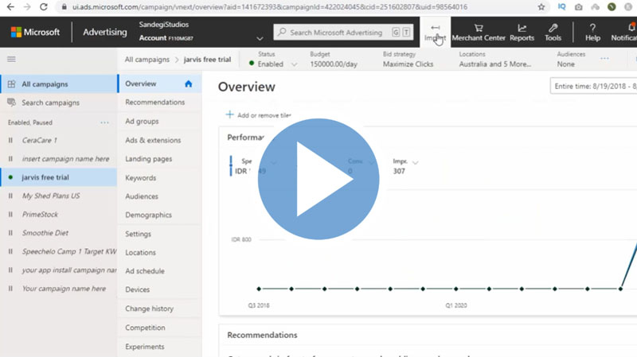This screenshot has height=357, width=637.
Task: Open the Experiments tab
Action: [145, 347]
